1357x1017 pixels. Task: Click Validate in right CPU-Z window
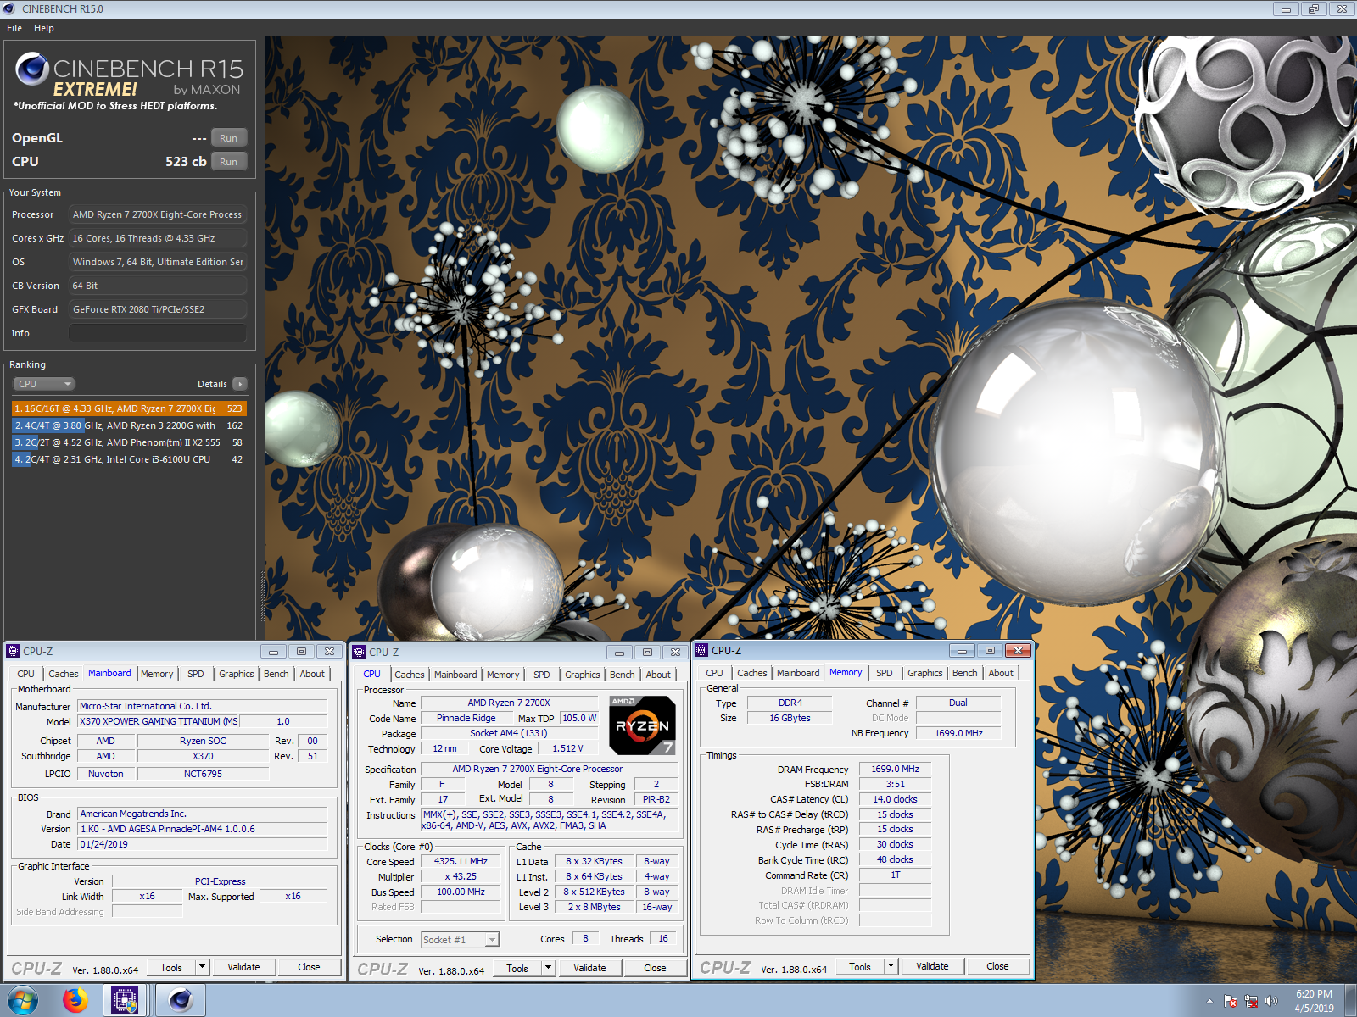click(932, 966)
